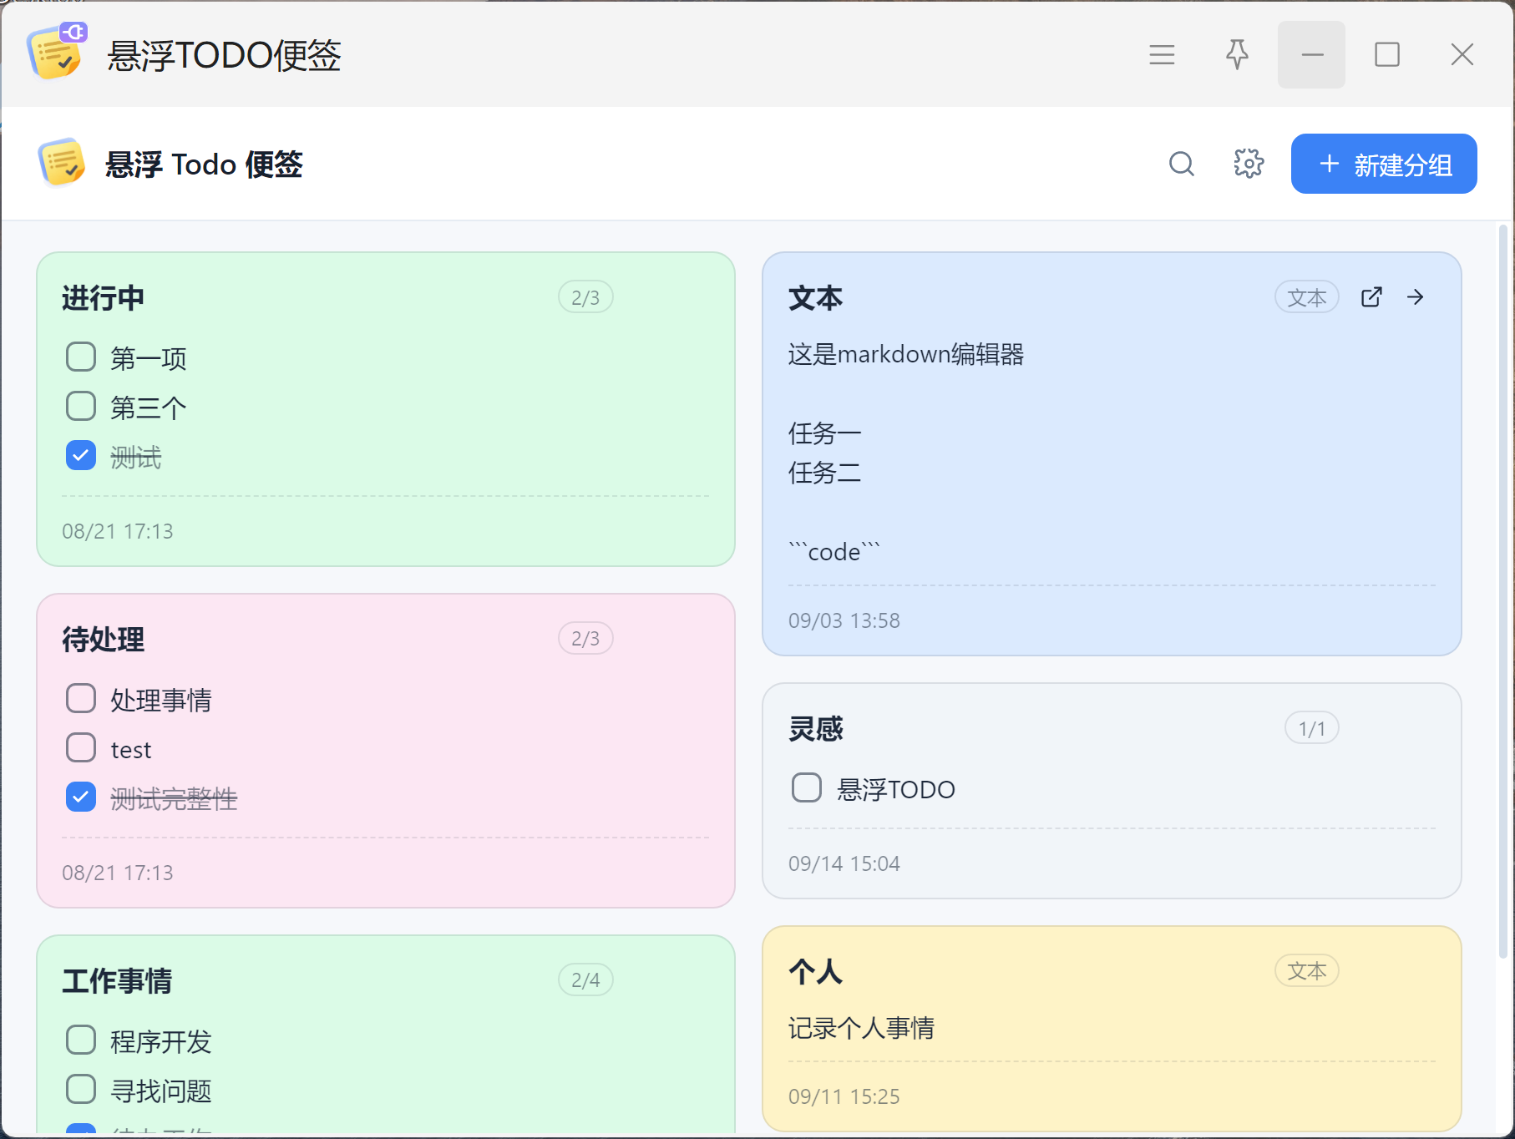Click the sticky note logo in title bar
This screenshot has width=1515, height=1139.
tap(57, 51)
